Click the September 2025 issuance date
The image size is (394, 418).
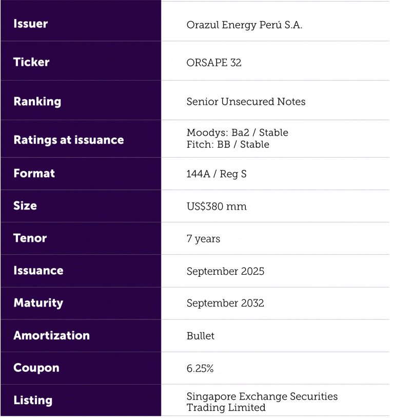coord(225,271)
